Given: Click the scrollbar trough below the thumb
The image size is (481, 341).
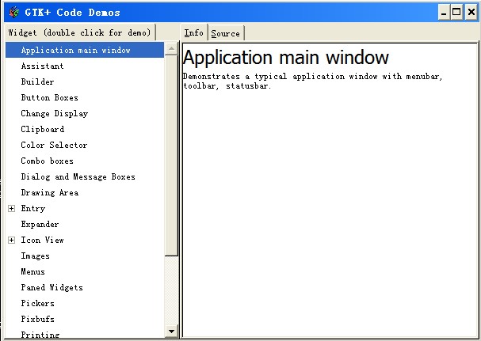Looking at the screenshot, I should (x=171, y=290).
